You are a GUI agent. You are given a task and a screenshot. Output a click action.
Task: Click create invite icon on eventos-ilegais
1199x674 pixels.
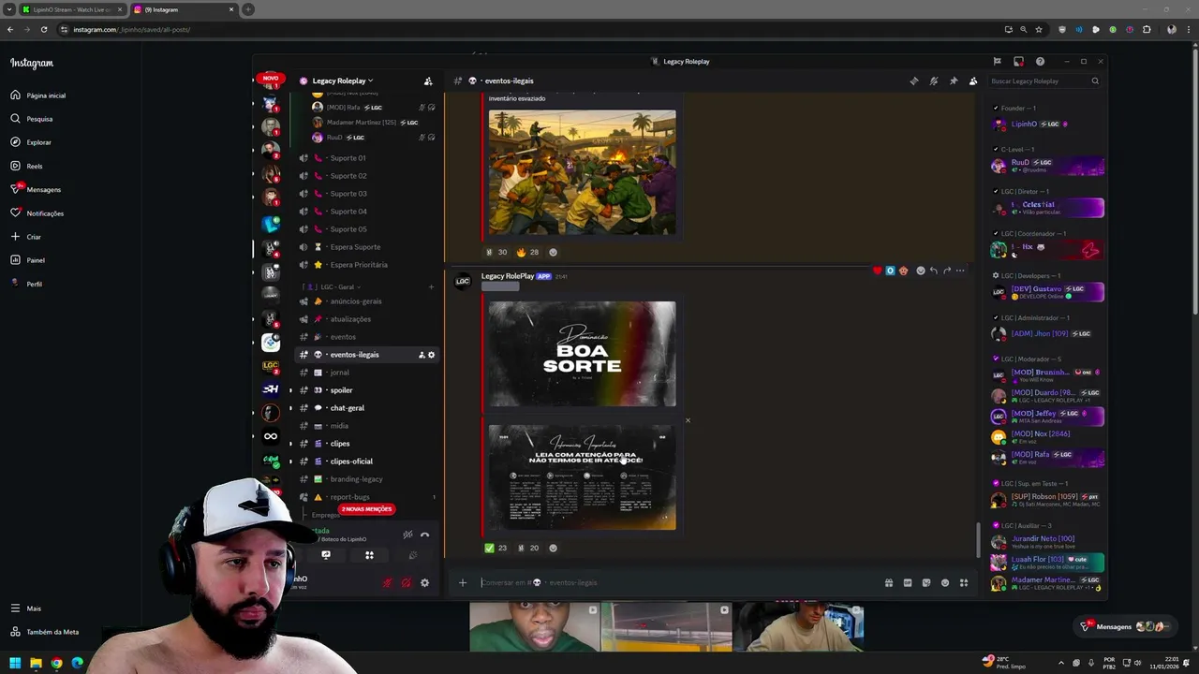pyautogui.click(x=421, y=355)
